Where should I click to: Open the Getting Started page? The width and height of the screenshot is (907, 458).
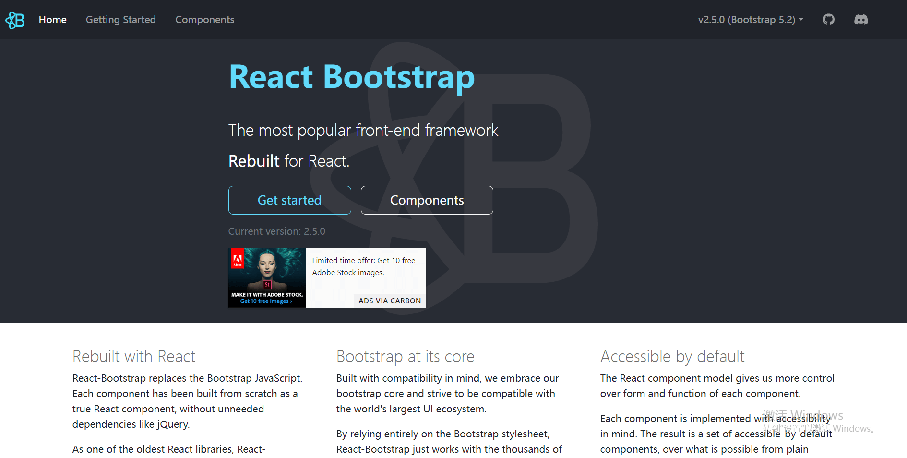pos(120,20)
